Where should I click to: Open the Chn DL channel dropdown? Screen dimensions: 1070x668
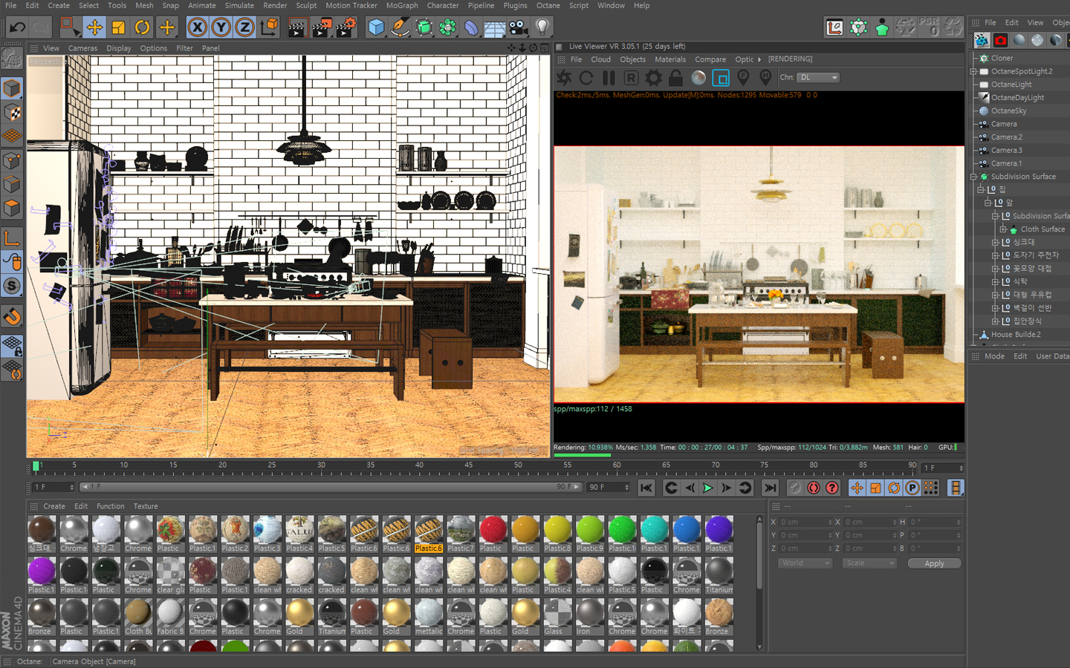click(x=818, y=77)
